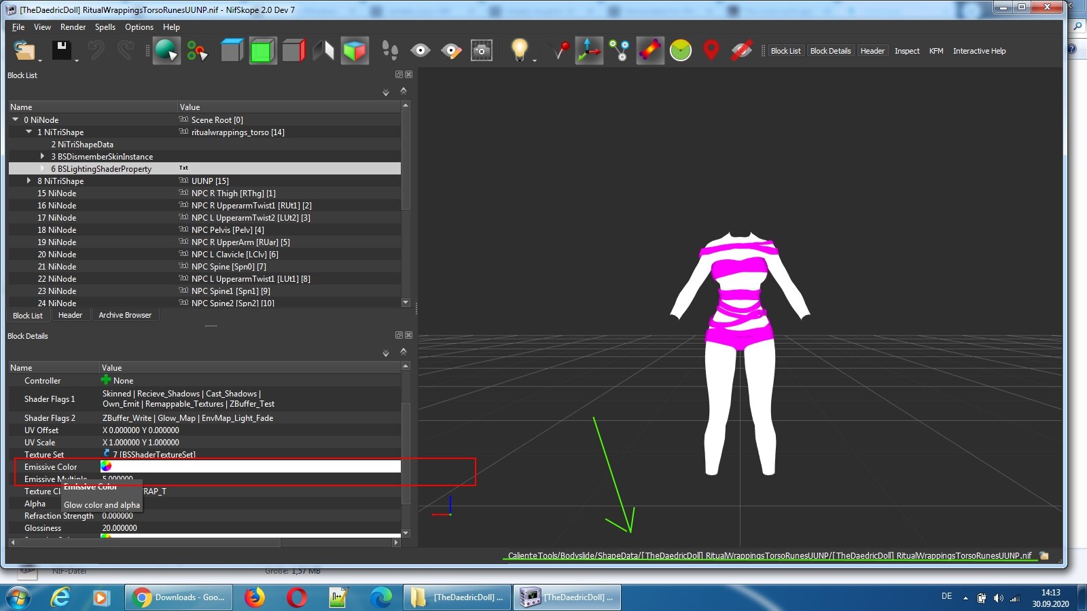Click the camera screenshot icon
Viewport: 1087px width, 611px height.
[482, 51]
